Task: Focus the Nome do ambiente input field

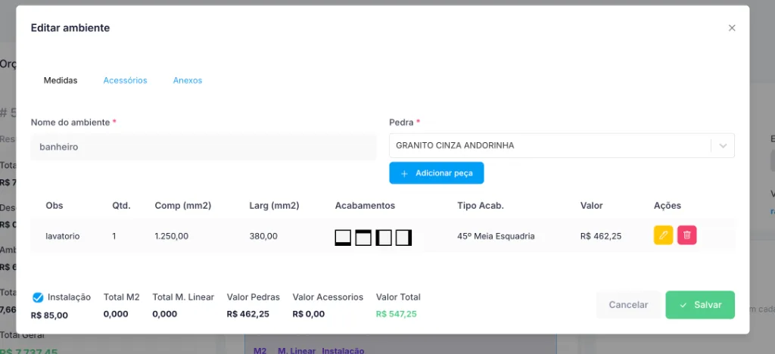Action: coord(203,147)
